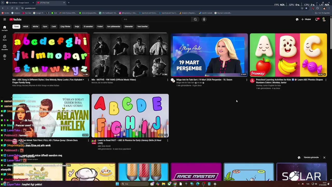
Task: Reload the page in Chrome
Action: tap(12, 8)
